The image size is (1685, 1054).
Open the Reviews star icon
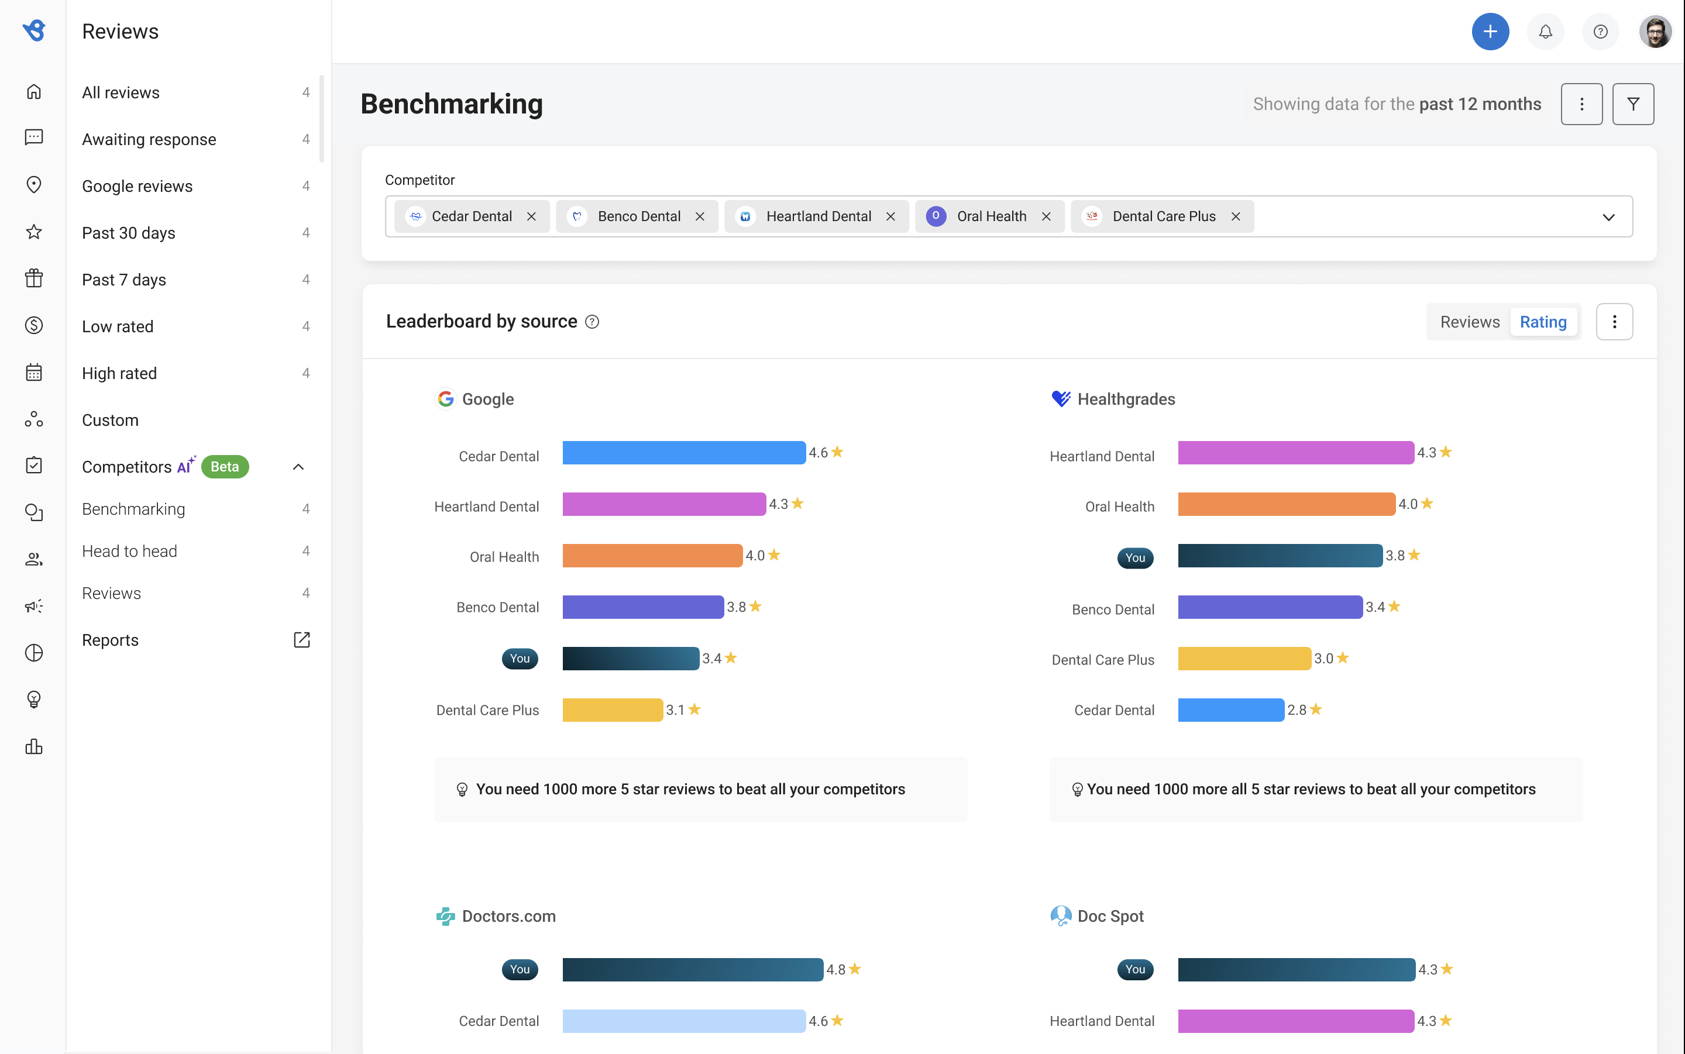33,232
